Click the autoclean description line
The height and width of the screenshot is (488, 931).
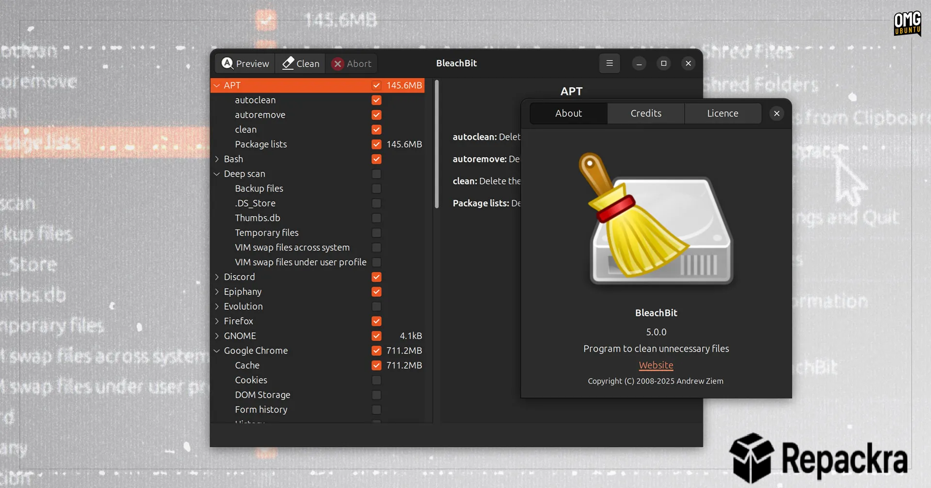tap(486, 137)
